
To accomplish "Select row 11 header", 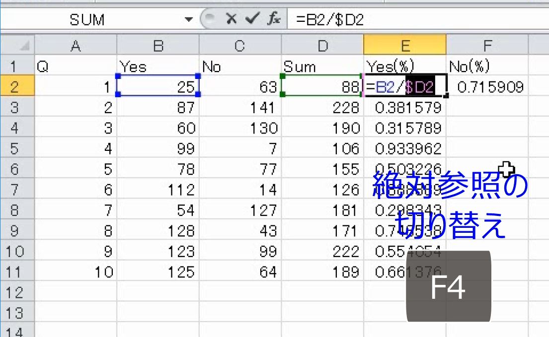I will [x=17, y=271].
